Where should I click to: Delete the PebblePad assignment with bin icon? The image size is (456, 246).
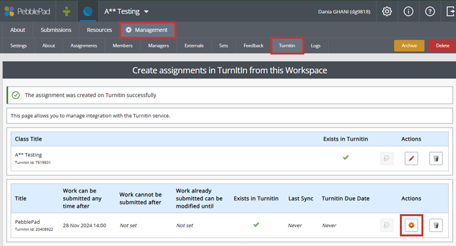point(436,225)
